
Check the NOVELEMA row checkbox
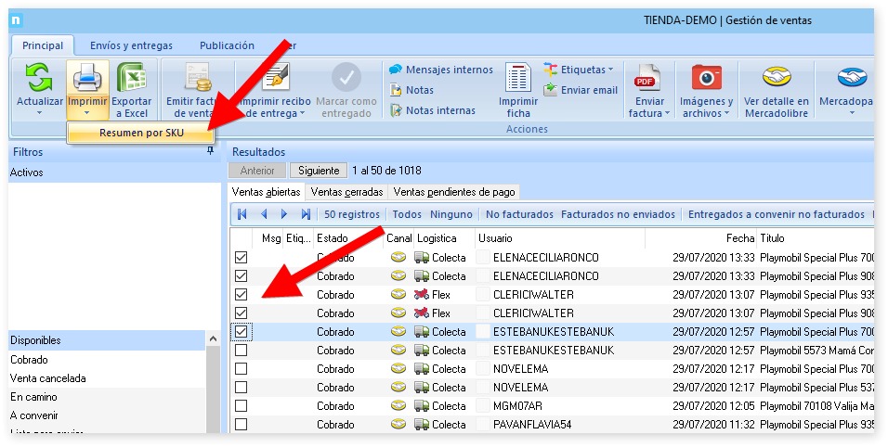pos(242,368)
